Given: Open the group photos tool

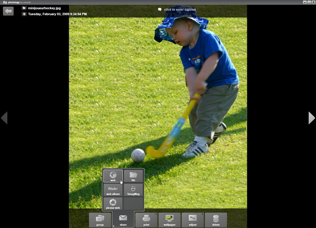Looking at the screenshot, I should pyautogui.click(x=100, y=220).
